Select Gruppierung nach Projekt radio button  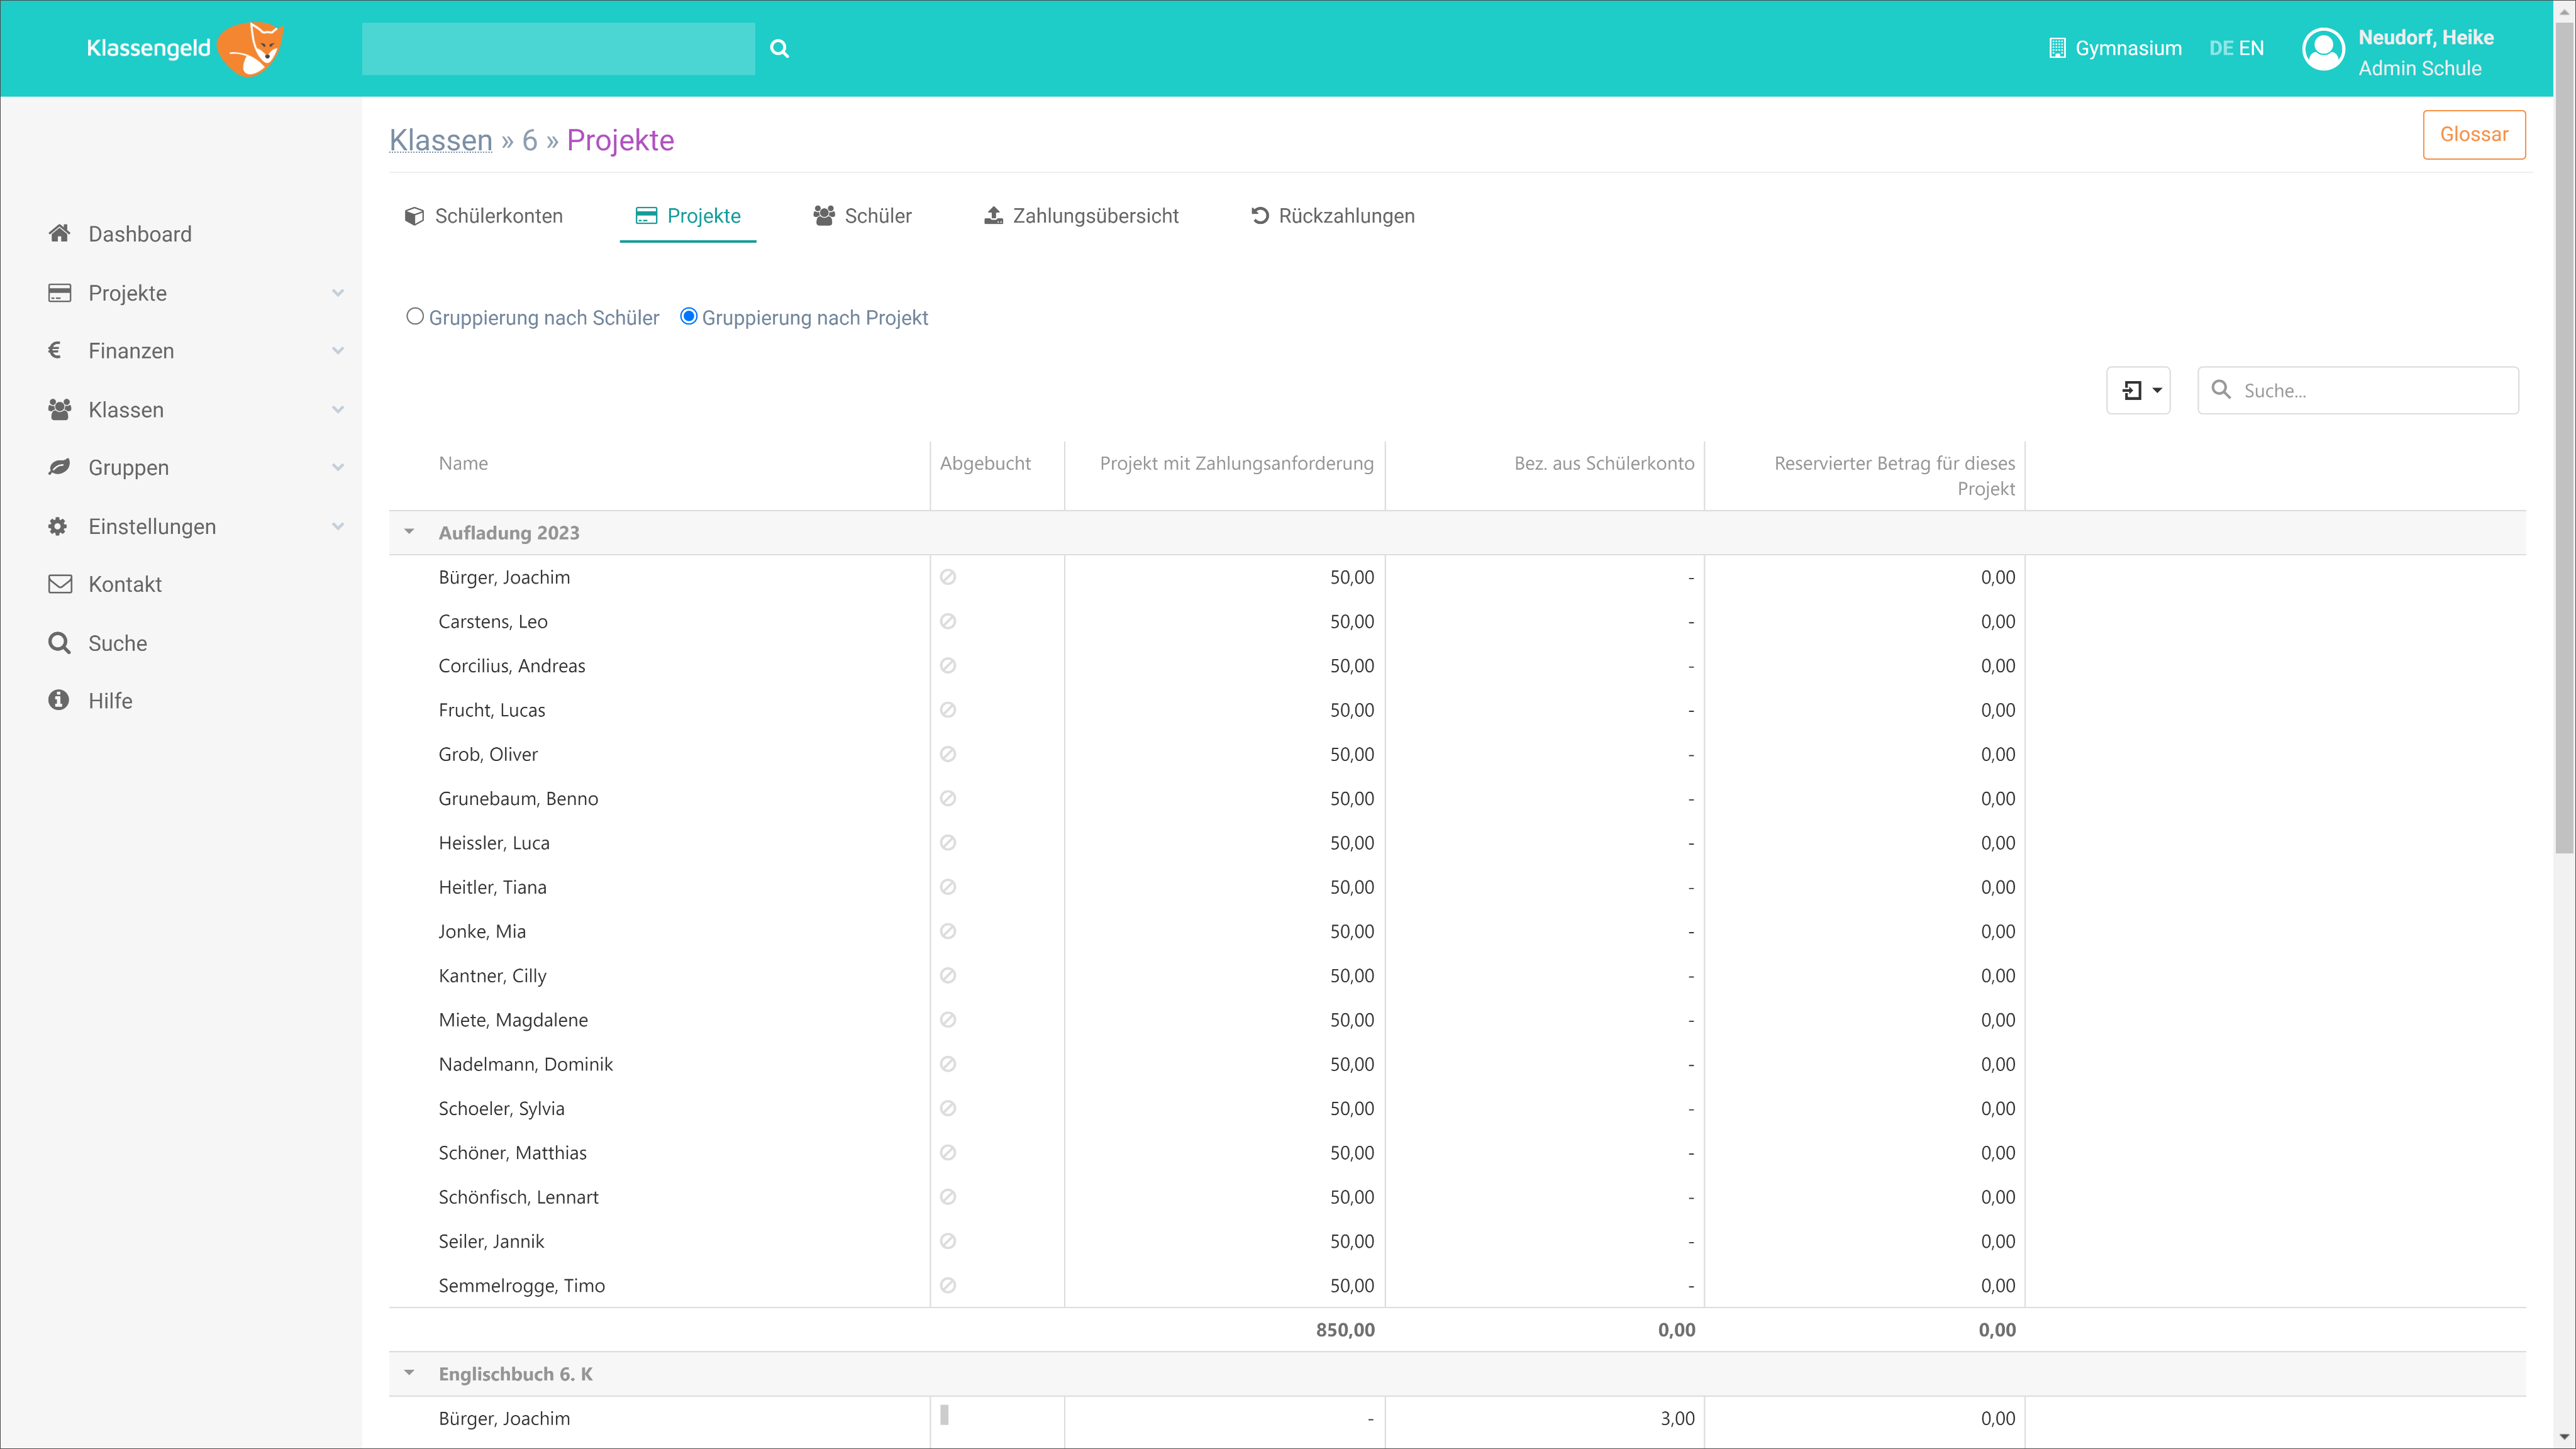688,316
